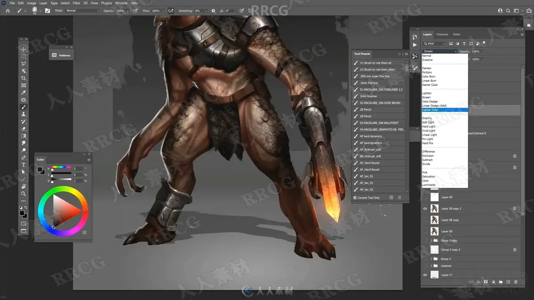
Task: Select the Rectangular Marquee tool
Action: tap(24, 56)
